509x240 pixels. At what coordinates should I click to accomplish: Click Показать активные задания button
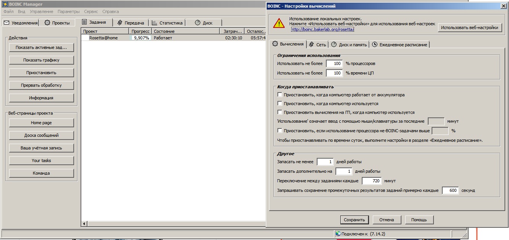(41, 47)
